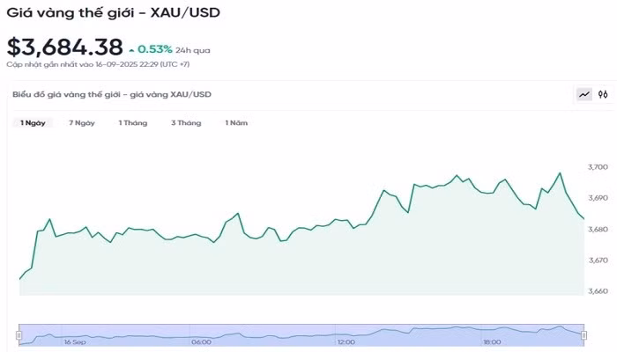Click right handle of range navigator

click(x=583, y=334)
